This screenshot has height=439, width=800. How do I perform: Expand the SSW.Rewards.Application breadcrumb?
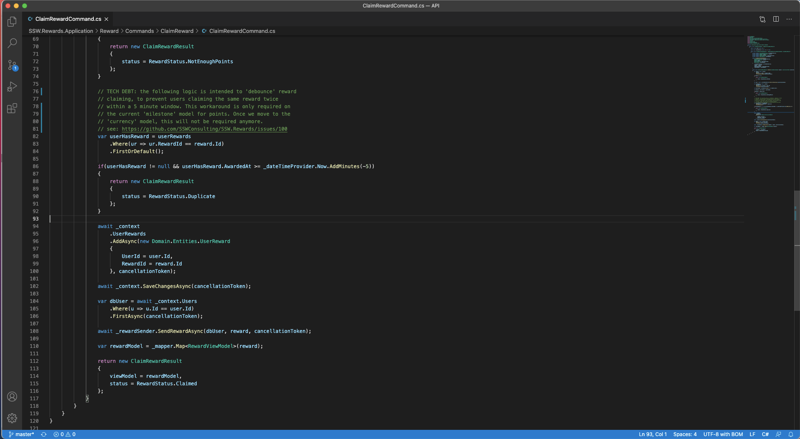pyautogui.click(x=61, y=31)
